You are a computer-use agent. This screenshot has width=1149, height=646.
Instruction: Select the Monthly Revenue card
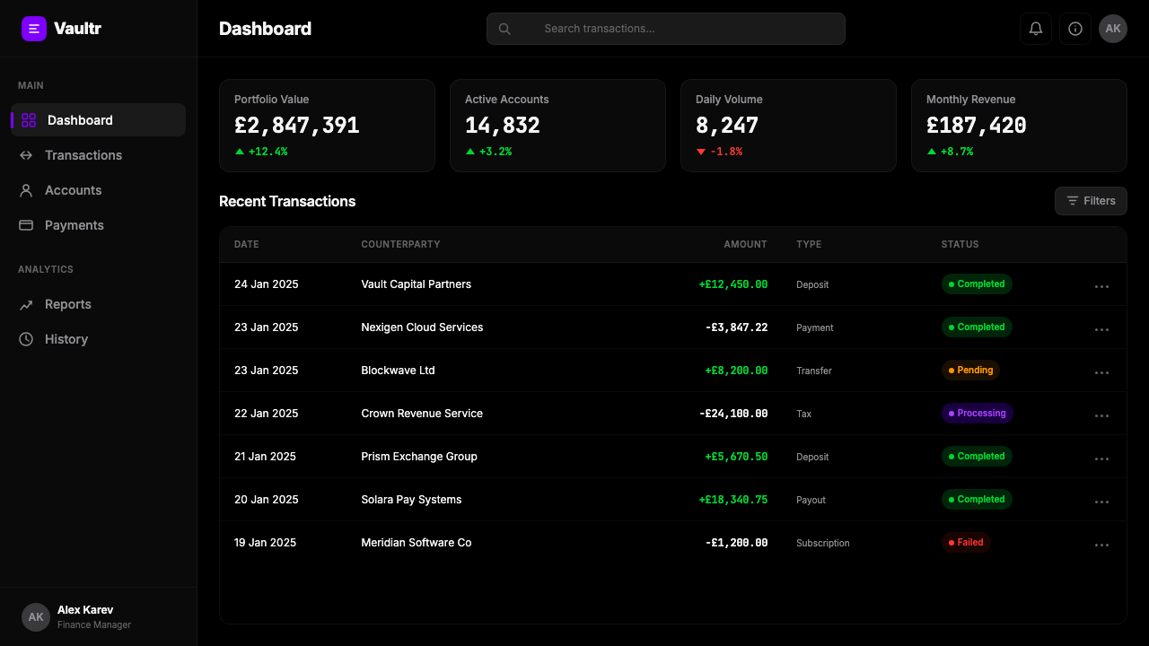coord(1019,126)
